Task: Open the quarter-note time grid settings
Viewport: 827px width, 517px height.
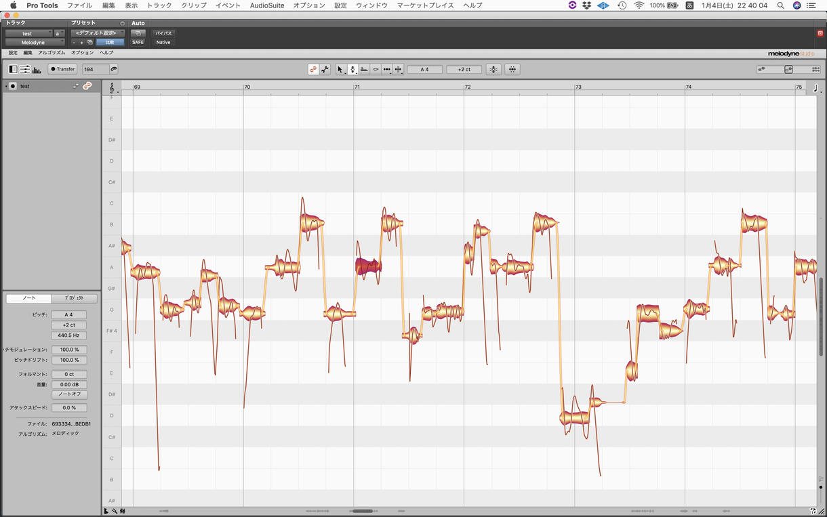Action: 815,87
